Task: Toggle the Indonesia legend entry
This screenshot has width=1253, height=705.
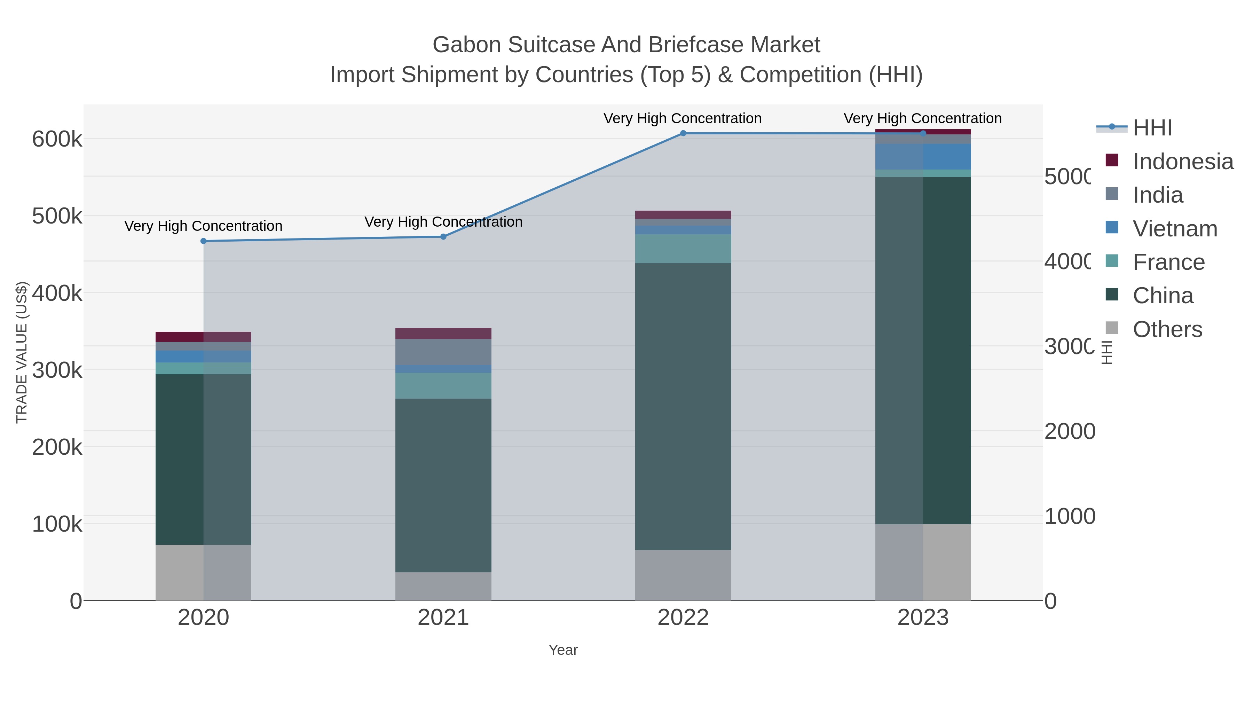Action: [1169, 161]
